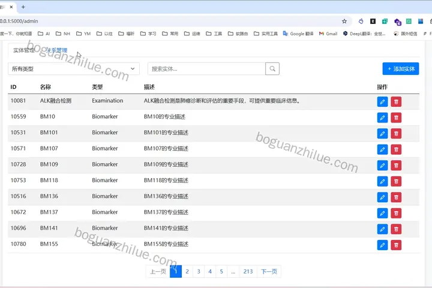Edit the BM136 entity
The height and width of the screenshot is (288, 432).
click(x=382, y=197)
